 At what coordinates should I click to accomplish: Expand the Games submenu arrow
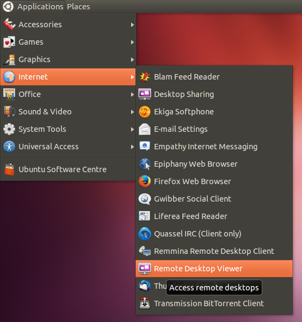(132, 42)
